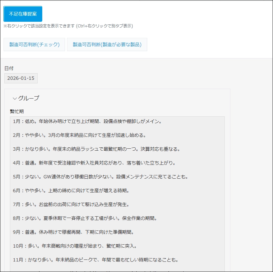Collapse the グループ section chevron
Screen dimensions: 273x272
click(x=15, y=99)
